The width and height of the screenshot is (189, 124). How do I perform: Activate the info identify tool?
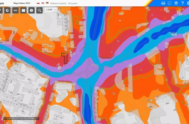[x=31, y=10]
